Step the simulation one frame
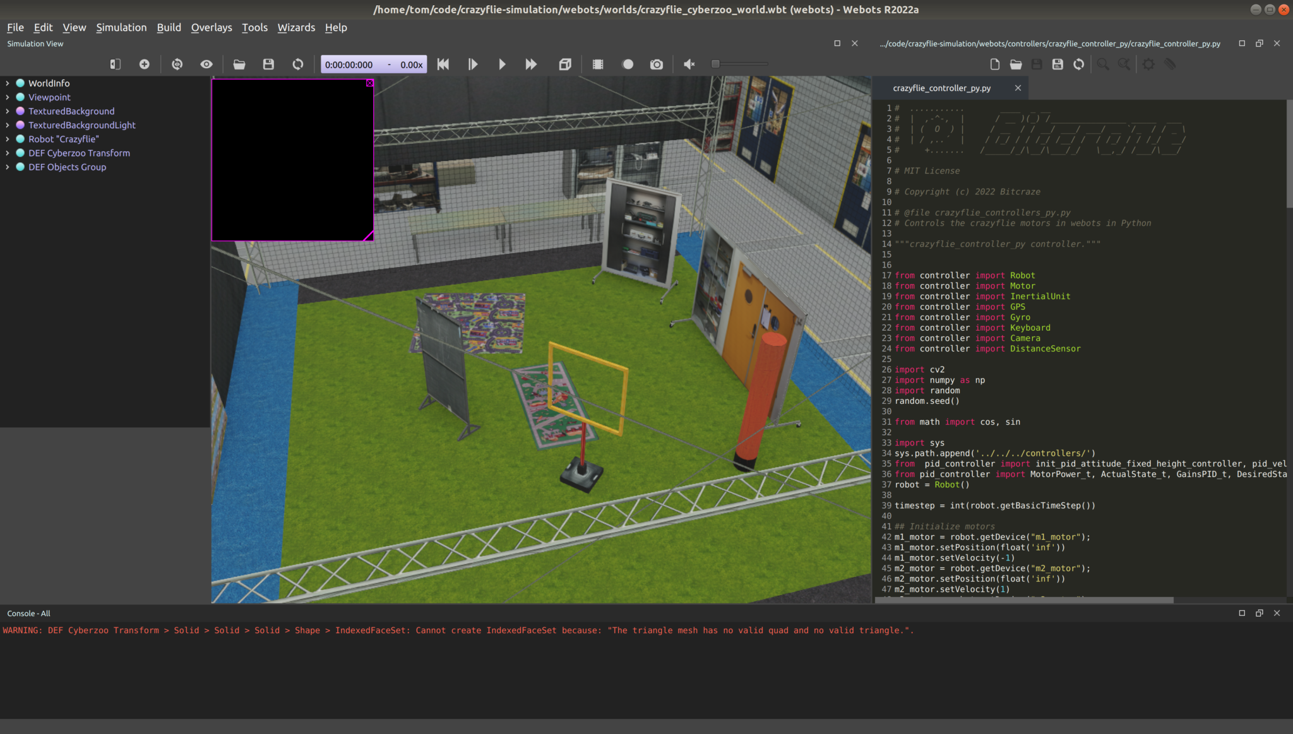This screenshot has height=734, width=1293. tap(473, 64)
